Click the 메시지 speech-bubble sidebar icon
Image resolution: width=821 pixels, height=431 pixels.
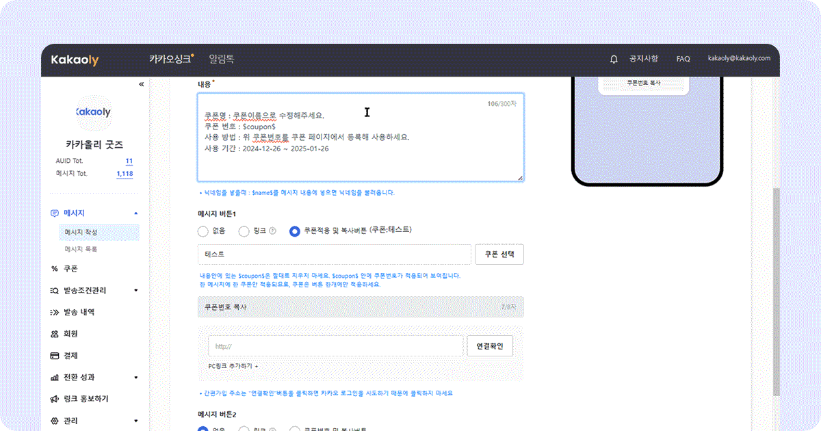coord(55,213)
